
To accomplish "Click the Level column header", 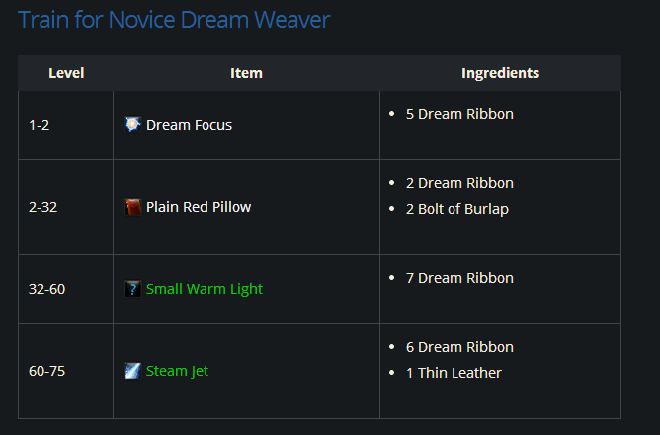I will (x=66, y=73).
